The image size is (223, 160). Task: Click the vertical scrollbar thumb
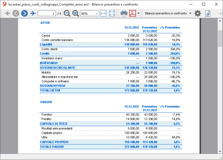pyautogui.click(x=220, y=39)
